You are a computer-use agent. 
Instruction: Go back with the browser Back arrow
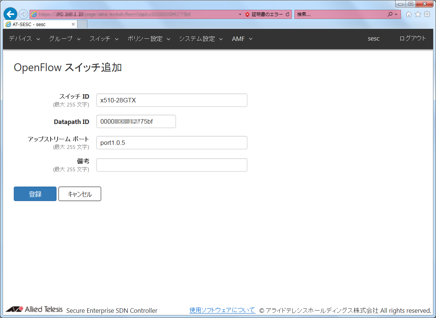[x=10, y=14]
